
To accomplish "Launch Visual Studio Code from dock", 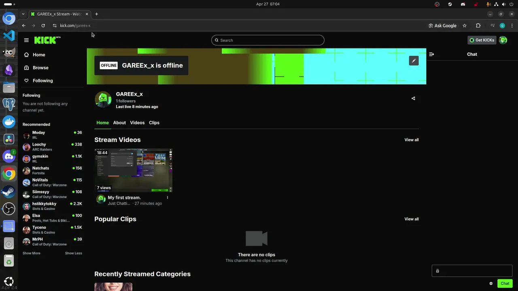I will pyautogui.click(x=9, y=36).
